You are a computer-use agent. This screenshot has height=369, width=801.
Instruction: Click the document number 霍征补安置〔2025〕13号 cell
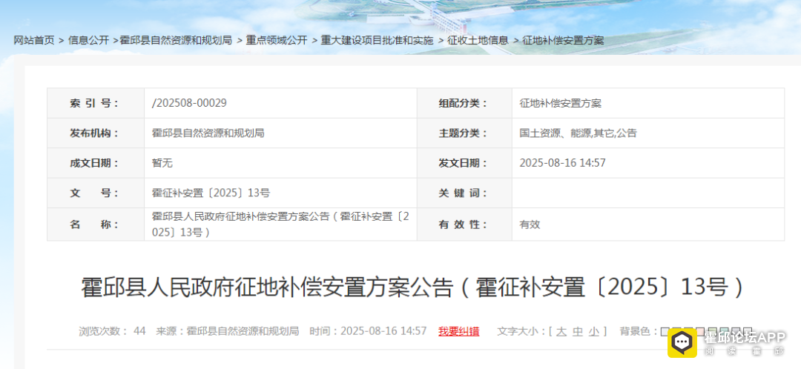[x=211, y=193]
